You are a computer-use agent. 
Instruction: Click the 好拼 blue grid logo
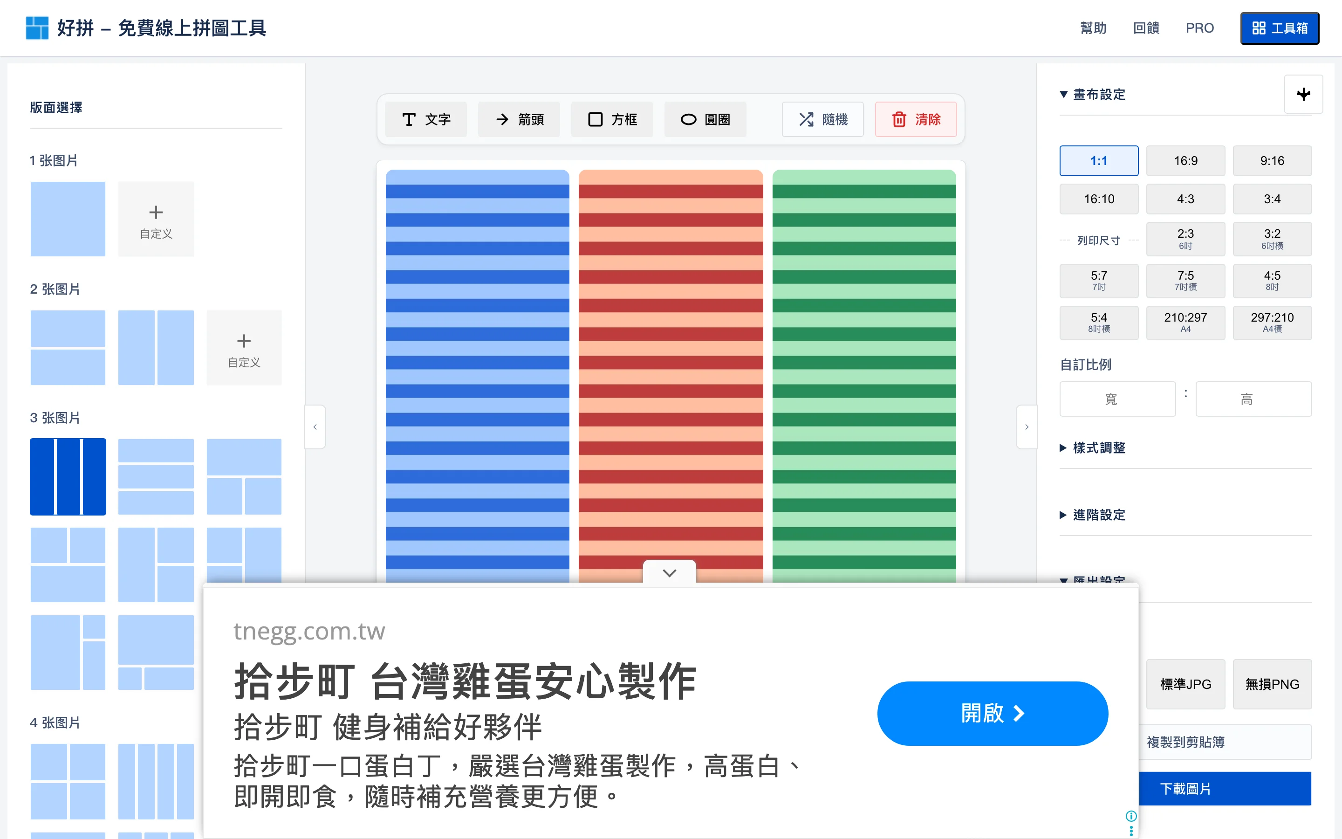click(x=37, y=28)
